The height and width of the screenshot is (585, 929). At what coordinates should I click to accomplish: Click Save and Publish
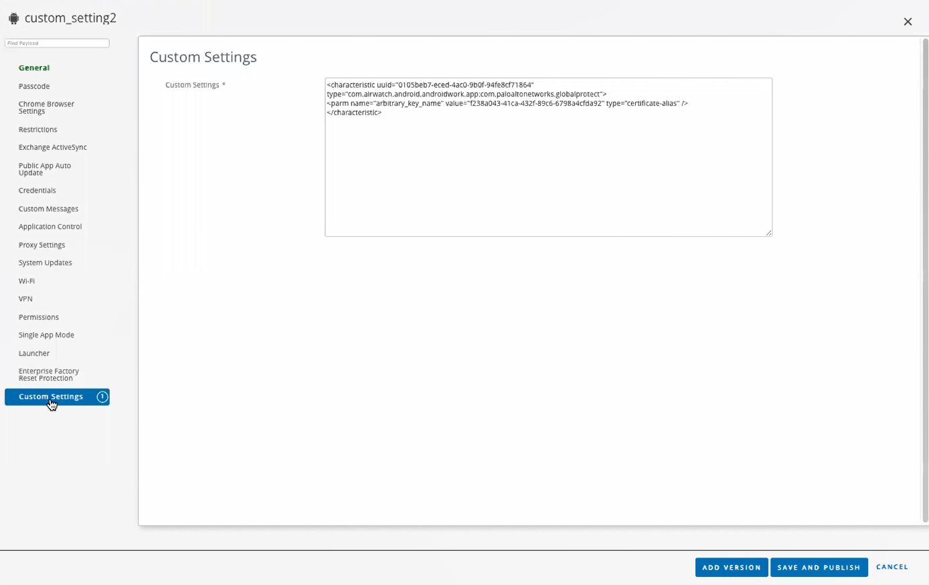[x=819, y=567]
